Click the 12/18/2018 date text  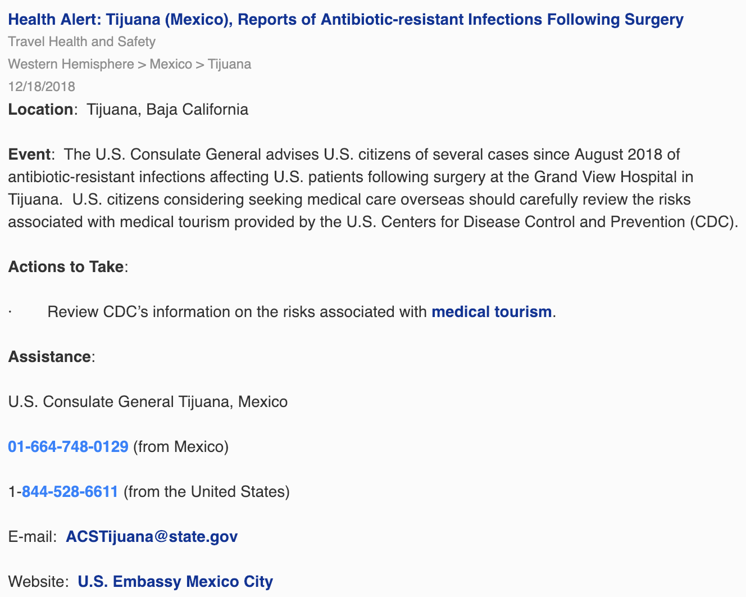42,87
